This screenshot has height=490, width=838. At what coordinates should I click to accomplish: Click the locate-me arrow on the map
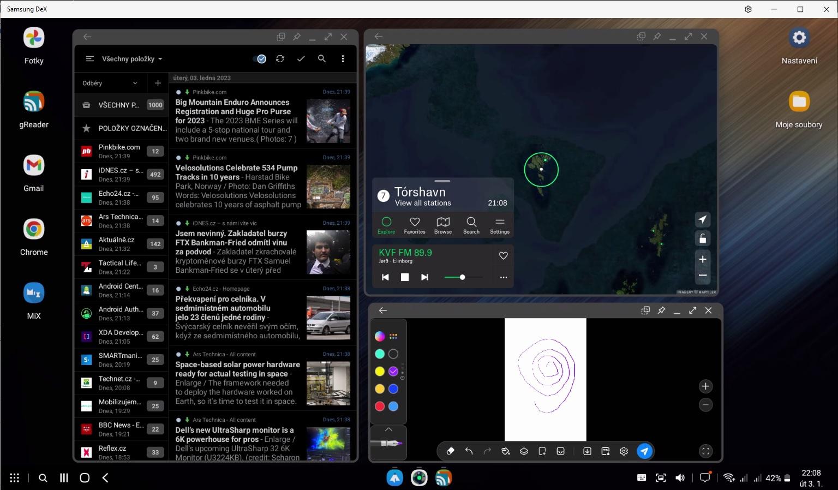[703, 219]
